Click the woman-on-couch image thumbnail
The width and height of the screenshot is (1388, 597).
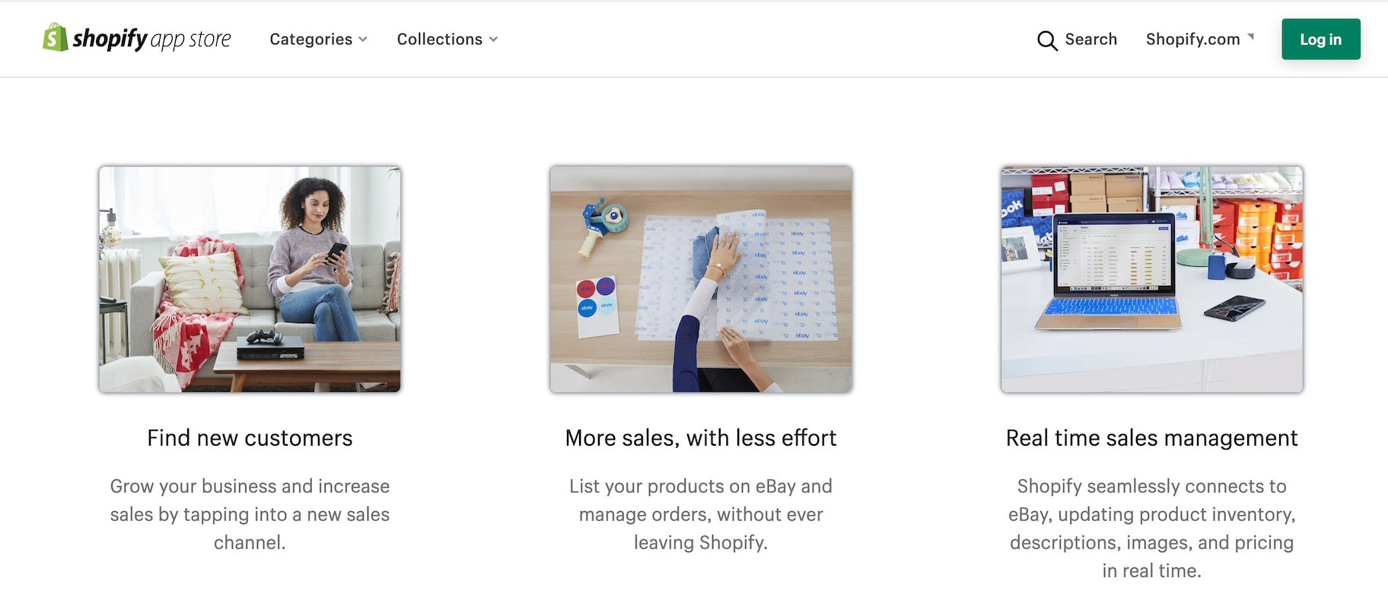pos(250,278)
